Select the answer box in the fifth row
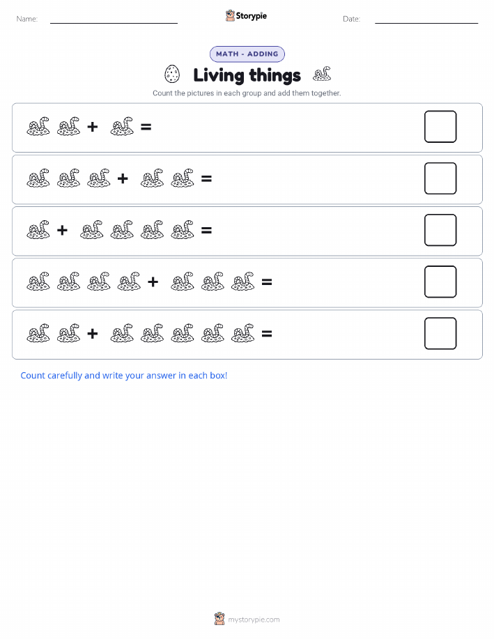This screenshot has width=494, height=639. tap(440, 333)
